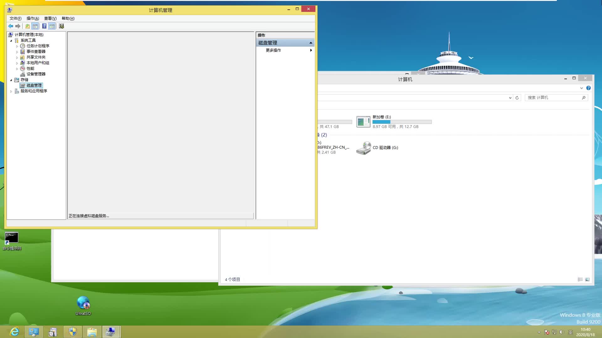Toggle the console tree pane visibility
Screen dimensions: 602x338
pos(35,26)
